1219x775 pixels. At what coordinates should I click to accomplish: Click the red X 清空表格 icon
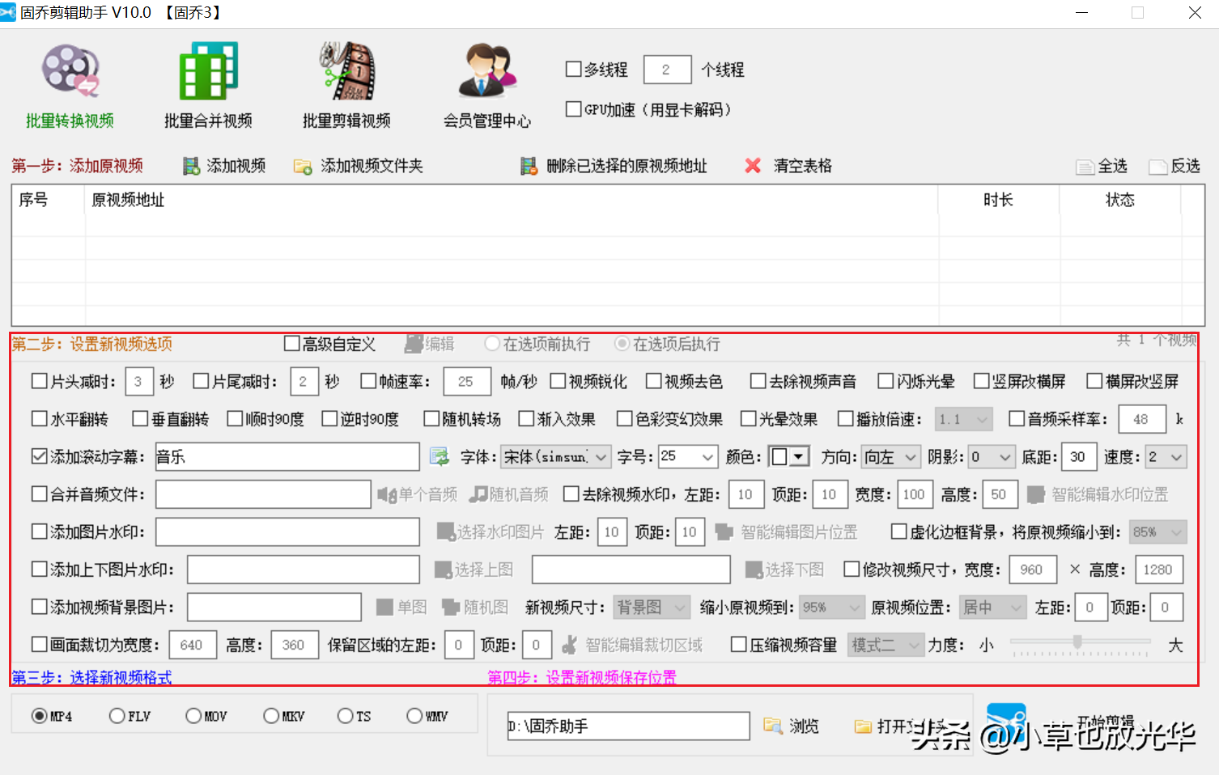753,166
